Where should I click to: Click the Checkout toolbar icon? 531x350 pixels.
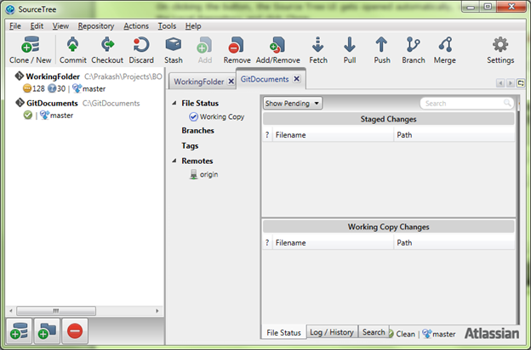point(107,45)
